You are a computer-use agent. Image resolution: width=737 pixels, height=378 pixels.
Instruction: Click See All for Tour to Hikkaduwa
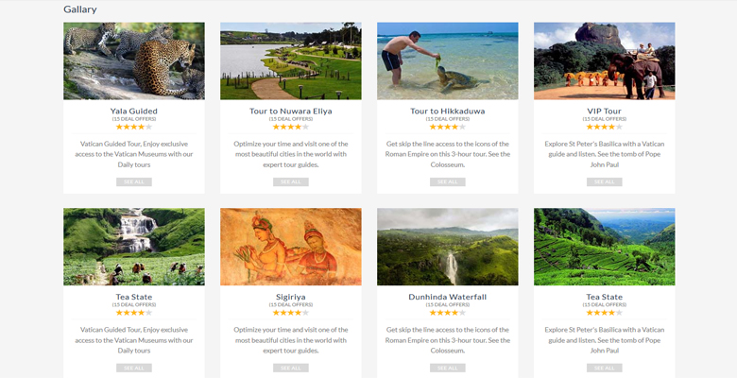click(447, 181)
